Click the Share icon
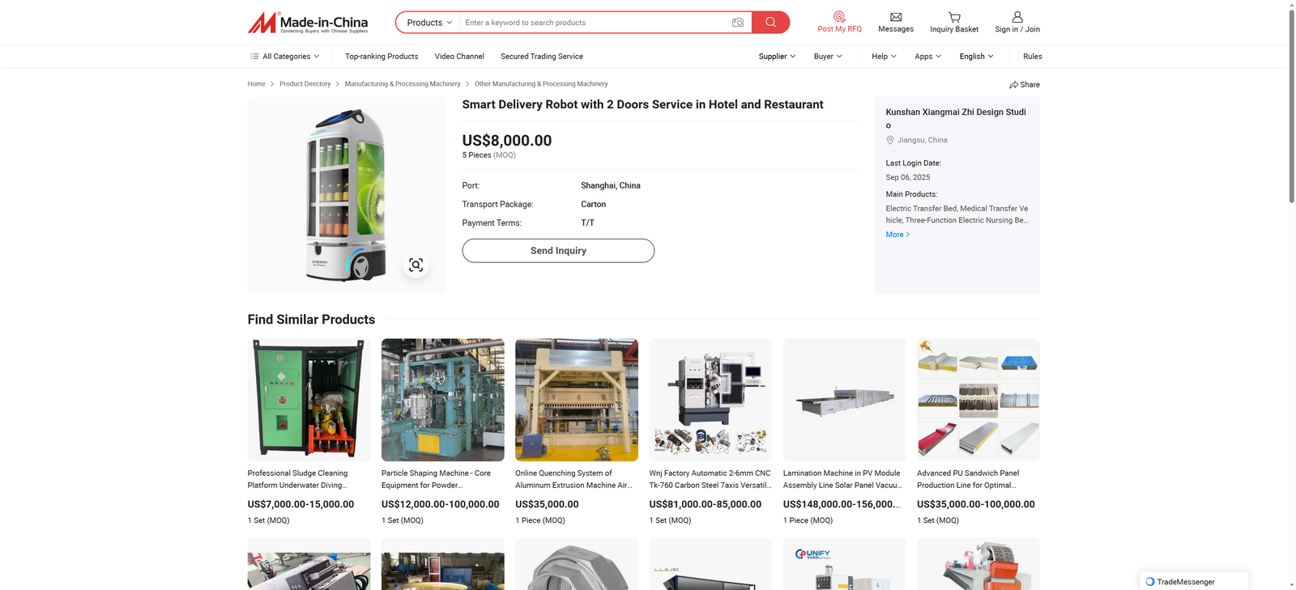Viewport: 1296px width, 590px height. pyautogui.click(x=1014, y=85)
